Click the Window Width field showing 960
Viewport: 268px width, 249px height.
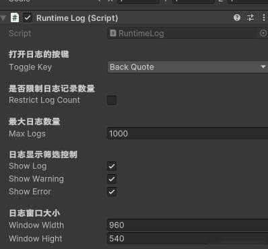click(x=188, y=225)
